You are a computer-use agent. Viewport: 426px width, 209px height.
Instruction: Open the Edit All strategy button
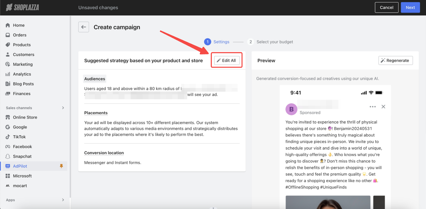click(226, 61)
